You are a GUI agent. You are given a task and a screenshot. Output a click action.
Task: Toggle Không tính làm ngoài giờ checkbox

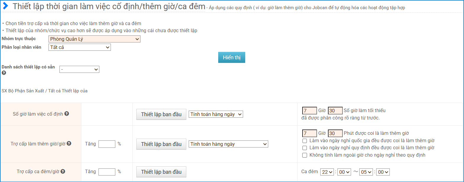pos(305,155)
